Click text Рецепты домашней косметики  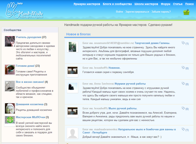34,110
